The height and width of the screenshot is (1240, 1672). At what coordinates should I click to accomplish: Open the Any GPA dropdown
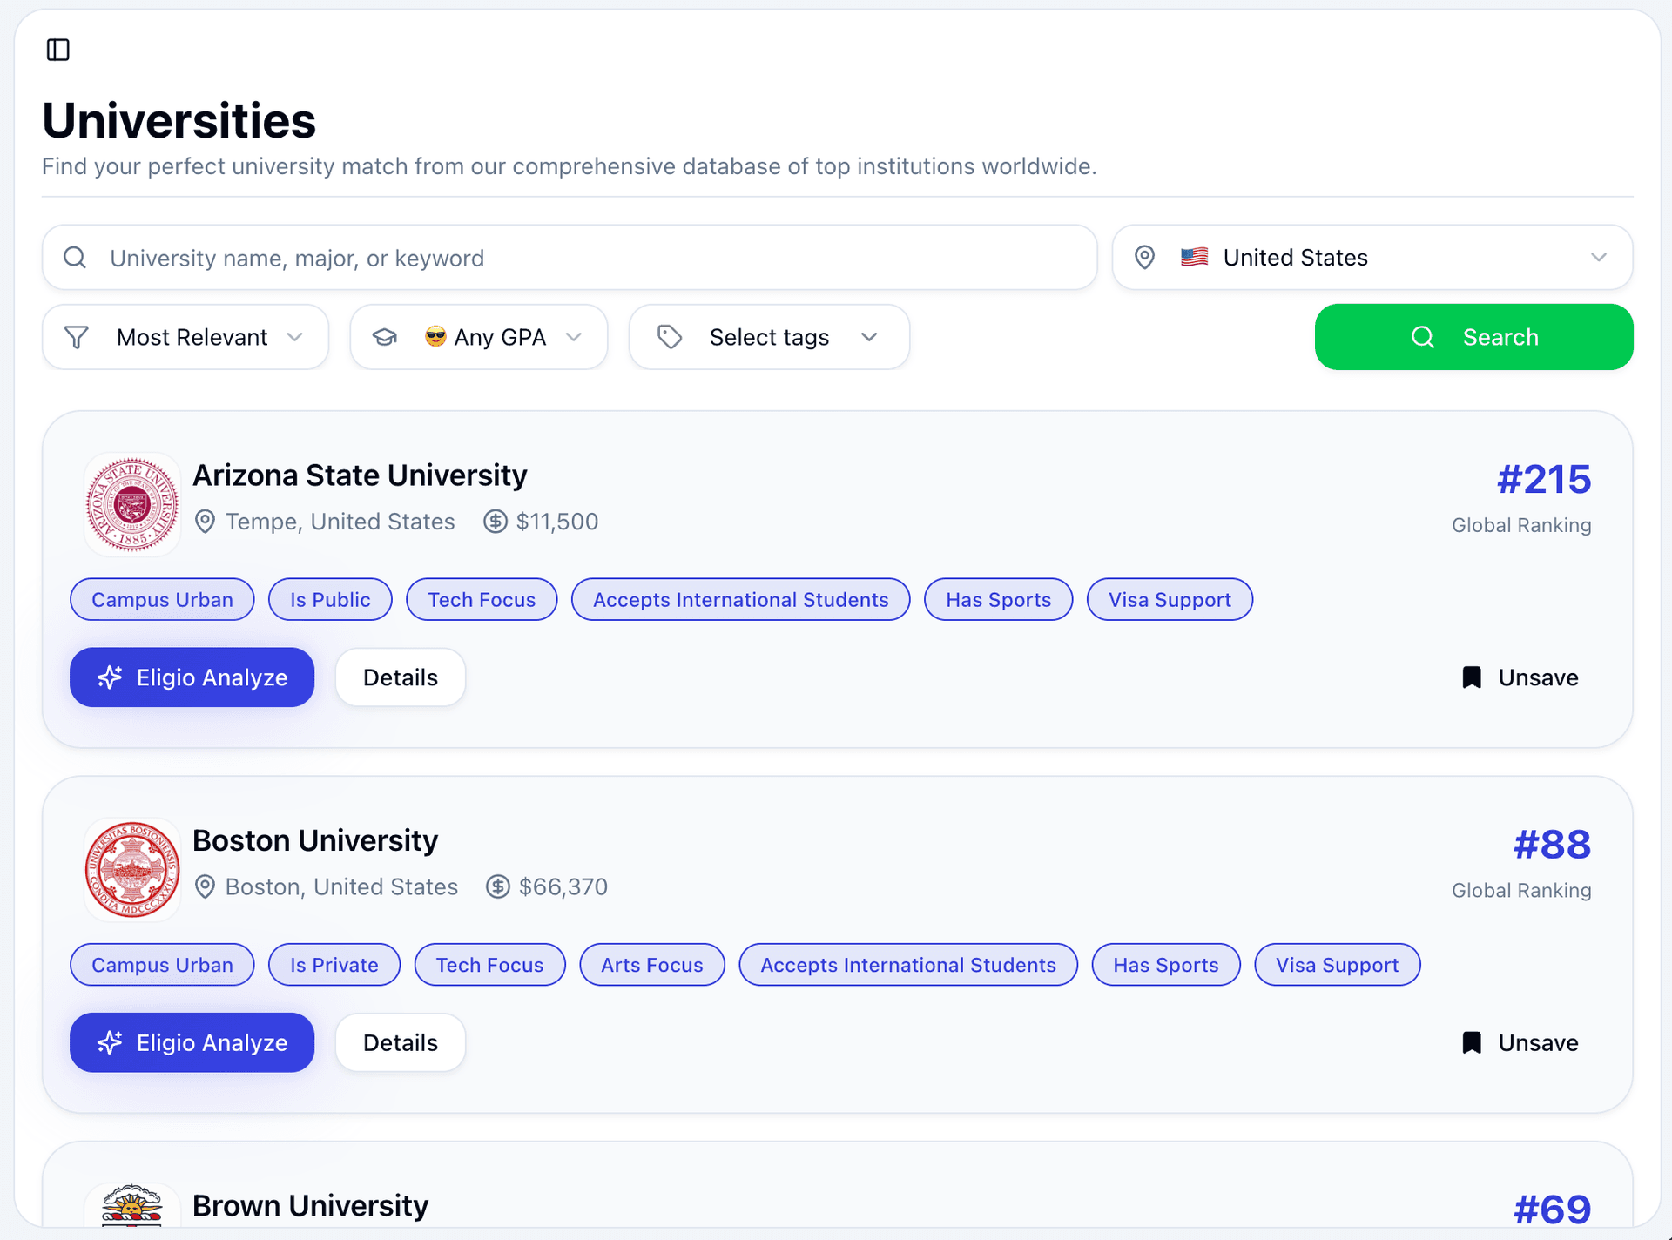click(479, 337)
